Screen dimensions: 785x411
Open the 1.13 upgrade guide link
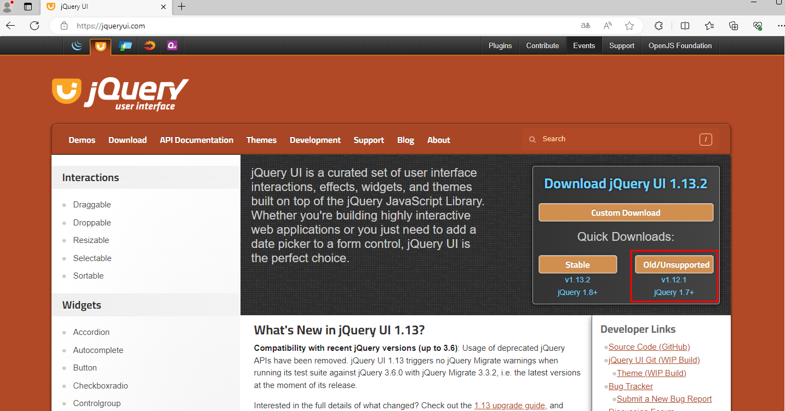tap(509, 406)
